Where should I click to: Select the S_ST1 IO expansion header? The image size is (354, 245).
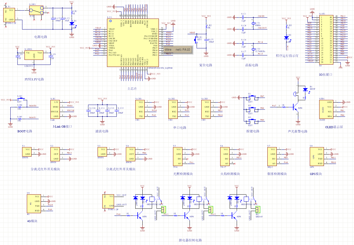tap(326, 40)
